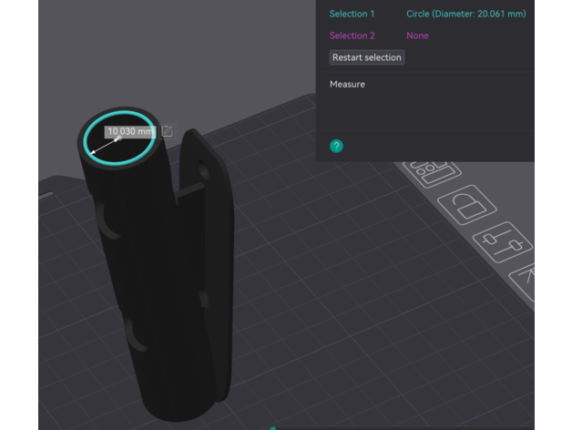The width and height of the screenshot is (572, 430).
Task: Click the Measure section heading
Action: [x=347, y=84]
